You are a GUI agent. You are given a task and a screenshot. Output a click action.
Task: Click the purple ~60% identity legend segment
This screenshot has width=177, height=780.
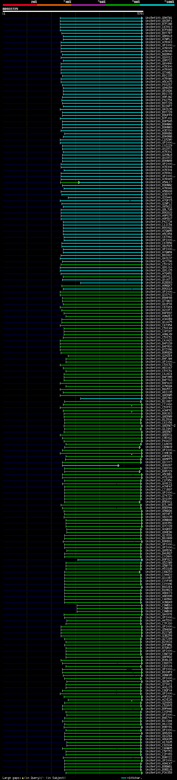[88, 5]
